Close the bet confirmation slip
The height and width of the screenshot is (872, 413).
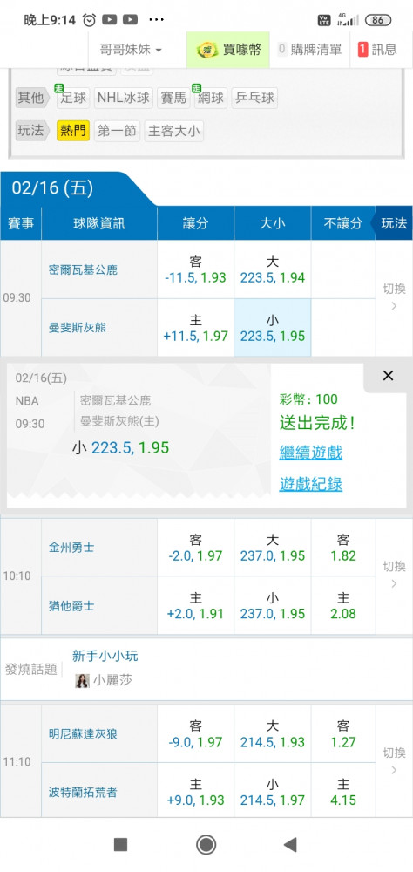[x=388, y=376]
